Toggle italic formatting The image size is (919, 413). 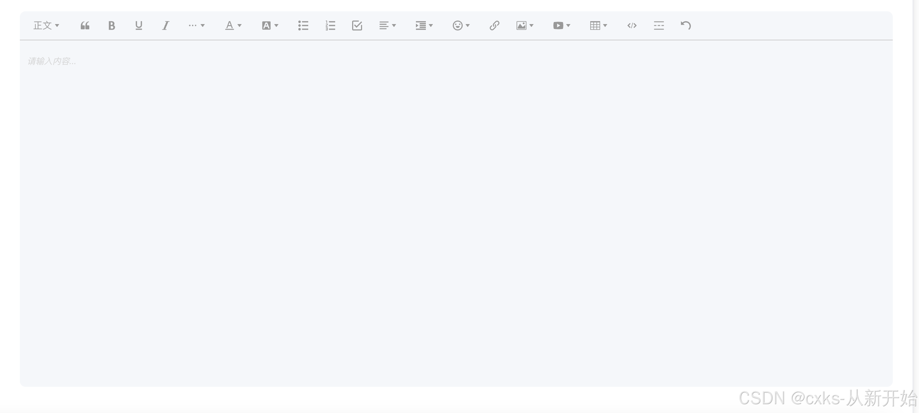coord(165,26)
